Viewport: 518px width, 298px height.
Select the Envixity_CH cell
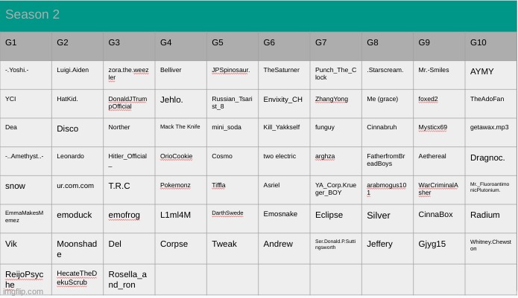(x=284, y=104)
